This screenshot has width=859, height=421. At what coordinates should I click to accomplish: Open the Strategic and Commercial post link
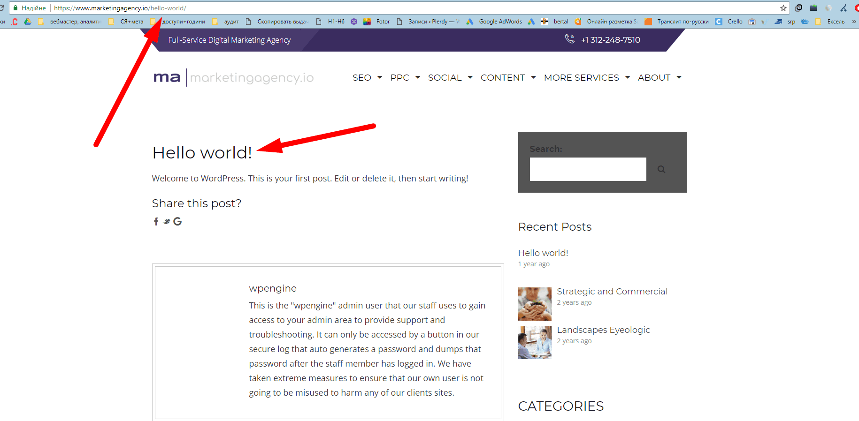(x=612, y=291)
